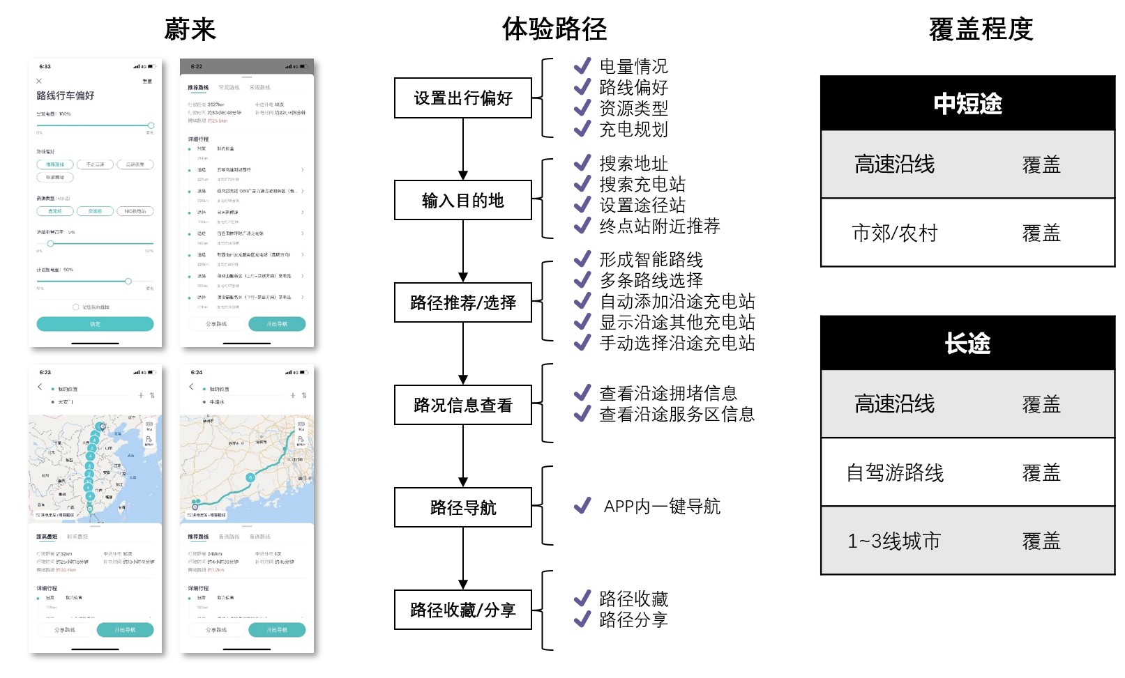Click the 路径推荐/选择 flow box

click(x=463, y=302)
